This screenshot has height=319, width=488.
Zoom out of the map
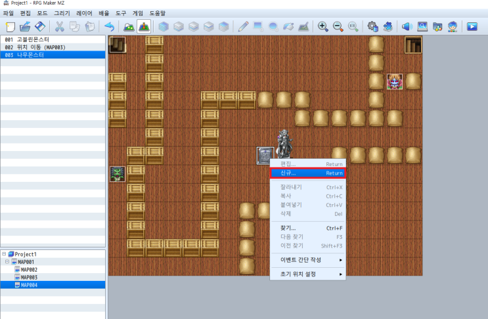[338, 27]
